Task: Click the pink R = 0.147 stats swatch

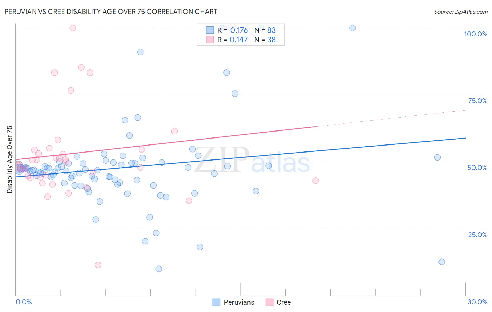Action: coord(210,40)
